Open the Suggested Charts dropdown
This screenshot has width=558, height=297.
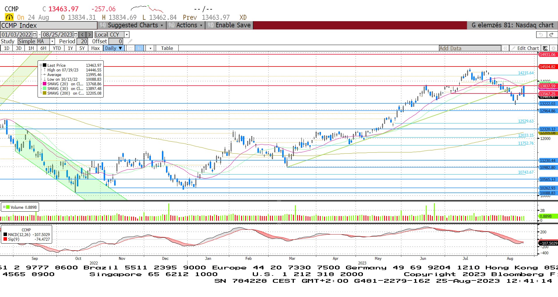pyautogui.click(x=132, y=25)
